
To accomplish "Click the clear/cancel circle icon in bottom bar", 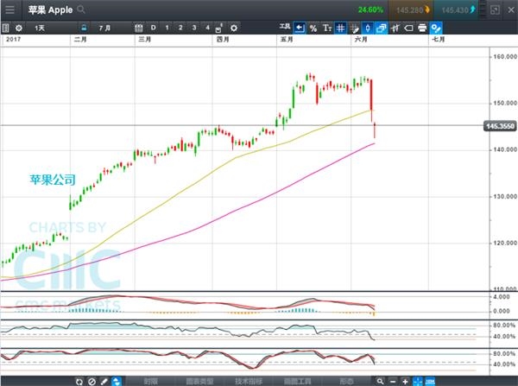I will tap(92, 382).
